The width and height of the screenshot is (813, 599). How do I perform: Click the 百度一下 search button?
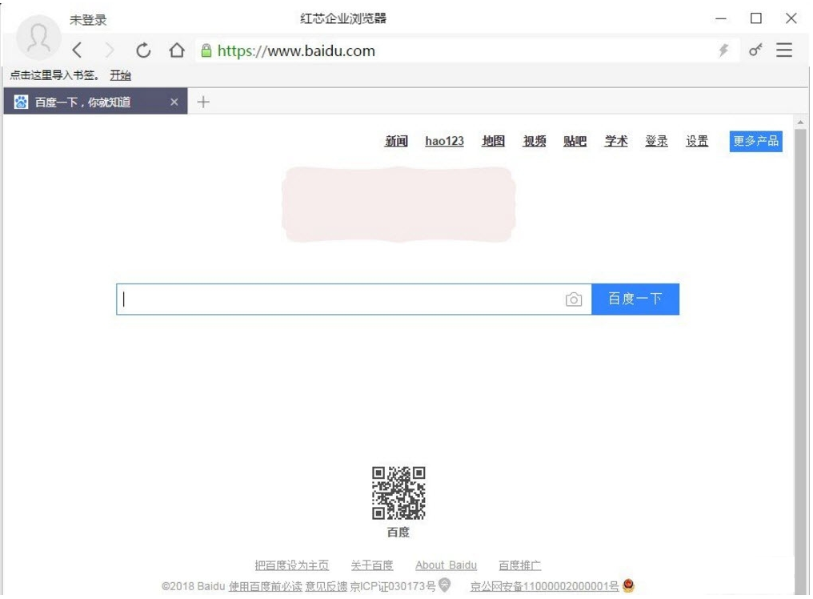[x=635, y=299]
